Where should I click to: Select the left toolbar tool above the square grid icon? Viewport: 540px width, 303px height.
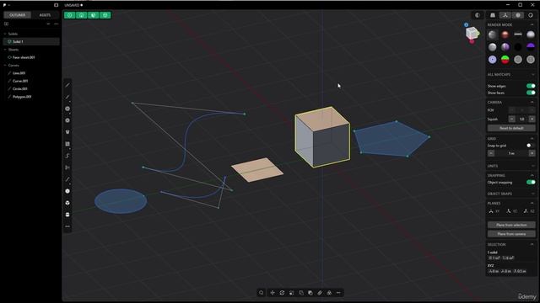(67, 132)
